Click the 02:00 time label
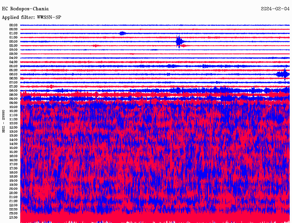The image size is (292, 223). pyautogui.click(x=13, y=41)
